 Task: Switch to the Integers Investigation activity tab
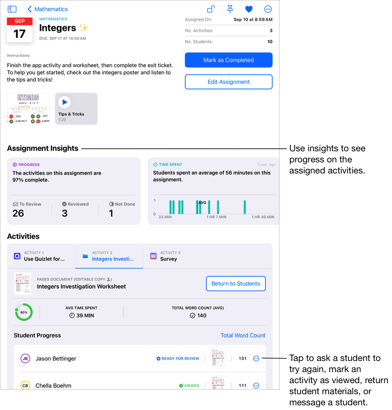tap(109, 256)
